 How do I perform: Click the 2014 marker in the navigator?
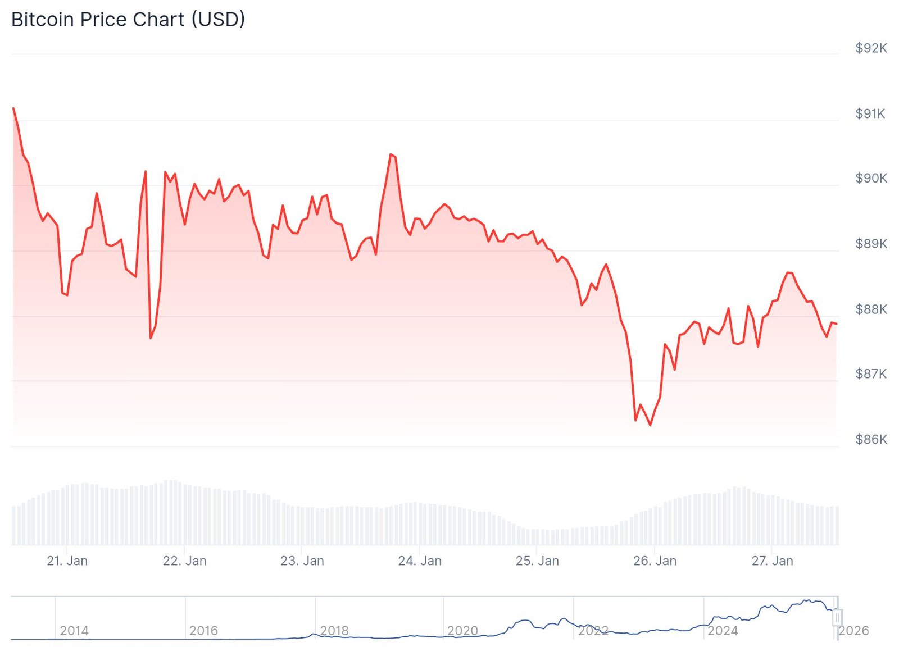[x=74, y=631]
